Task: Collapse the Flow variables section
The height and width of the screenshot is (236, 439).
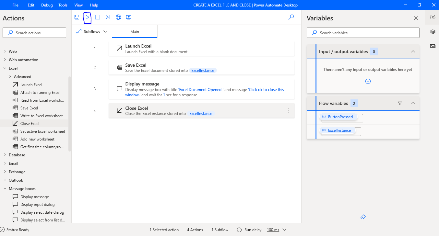Action: [x=413, y=103]
